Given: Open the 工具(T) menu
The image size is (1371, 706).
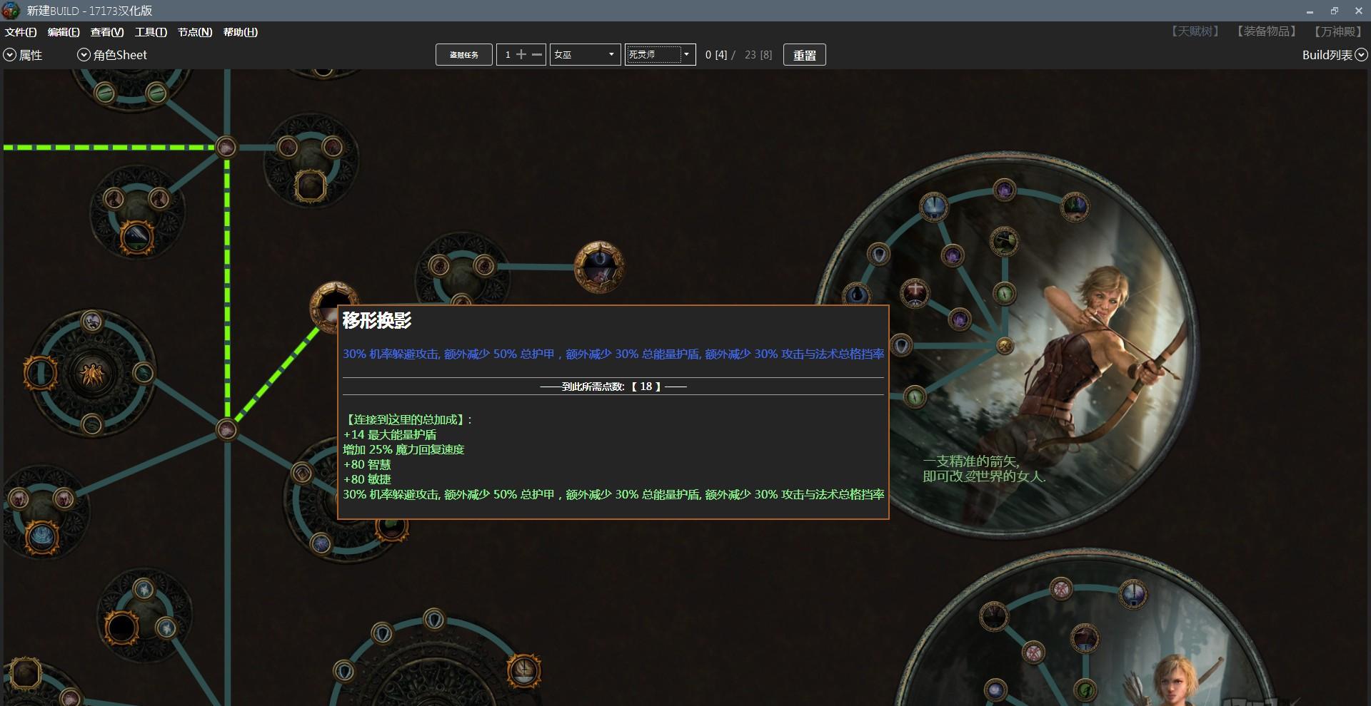Looking at the screenshot, I should pos(151,32).
